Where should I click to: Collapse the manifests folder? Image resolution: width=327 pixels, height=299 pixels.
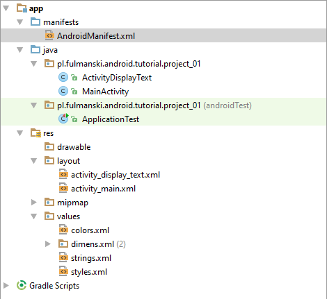point(20,22)
